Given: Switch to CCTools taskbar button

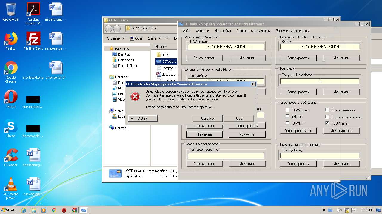Looking at the screenshot, I should click(84, 210).
